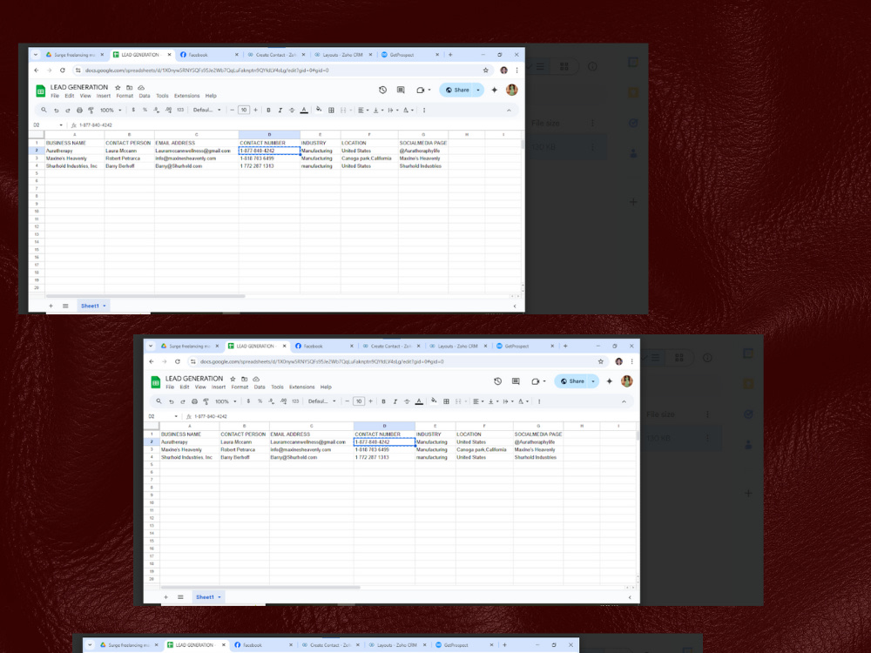Click the Print icon in the middle Sheets window
The image size is (871, 653).
coord(194,401)
